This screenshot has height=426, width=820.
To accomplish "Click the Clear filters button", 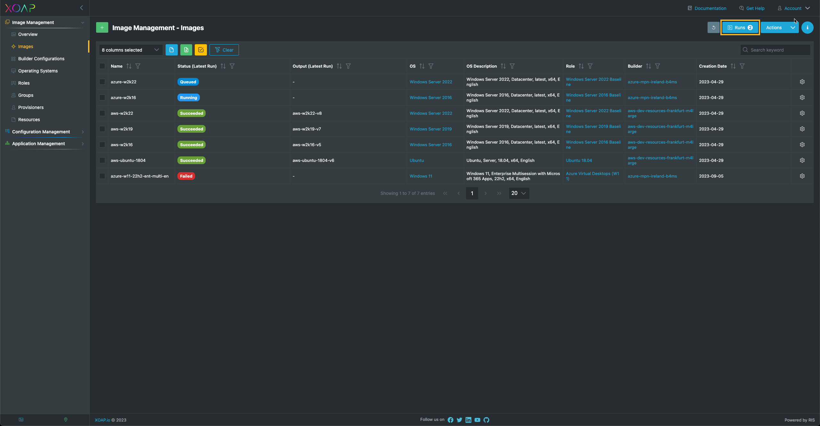I will pyautogui.click(x=224, y=50).
